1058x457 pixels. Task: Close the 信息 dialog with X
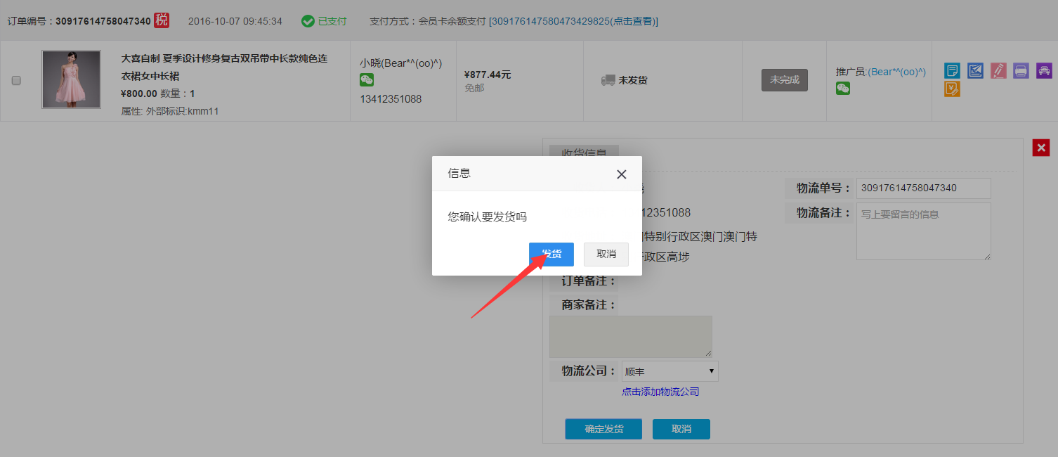[621, 174]
